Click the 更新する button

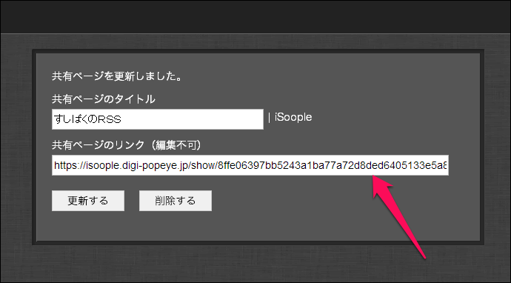pyautogui.click(x=88, y=201)
